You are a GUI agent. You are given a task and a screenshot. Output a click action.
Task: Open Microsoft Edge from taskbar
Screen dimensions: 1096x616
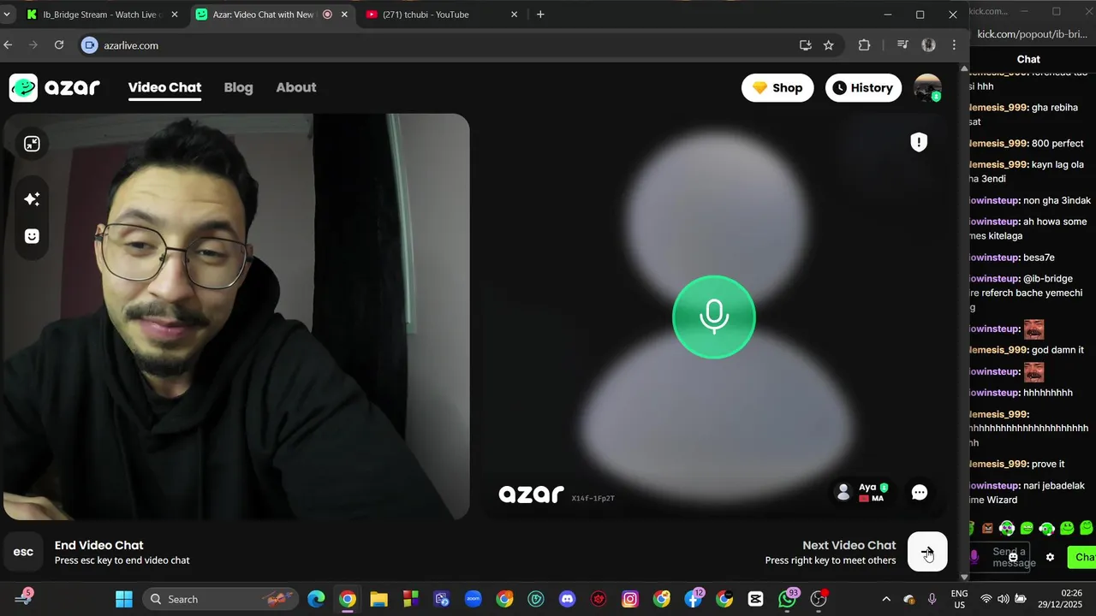coord(316,599)
